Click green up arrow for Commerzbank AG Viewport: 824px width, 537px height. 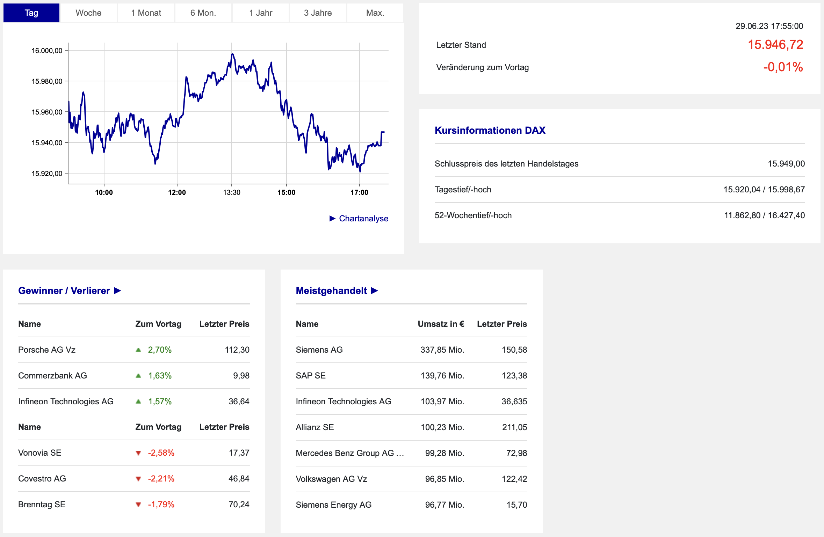click(138, 376)
